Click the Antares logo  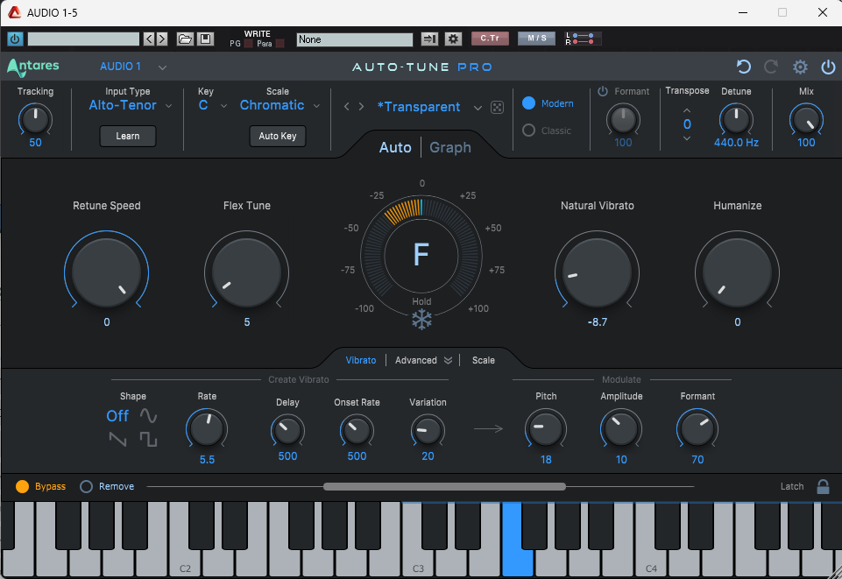(x=33, y=67)
